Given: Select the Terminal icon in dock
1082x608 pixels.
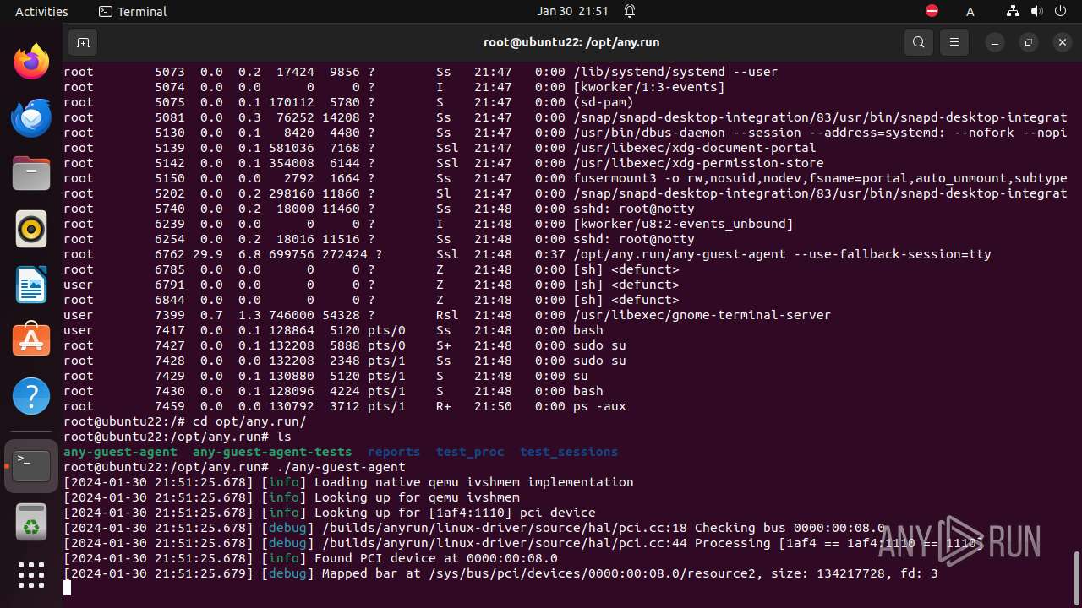Looking at the screenshot, I should tap(31, 465).
